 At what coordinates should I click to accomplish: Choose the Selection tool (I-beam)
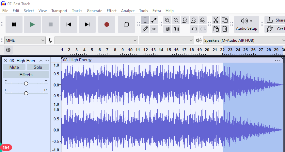click(145, 20)
